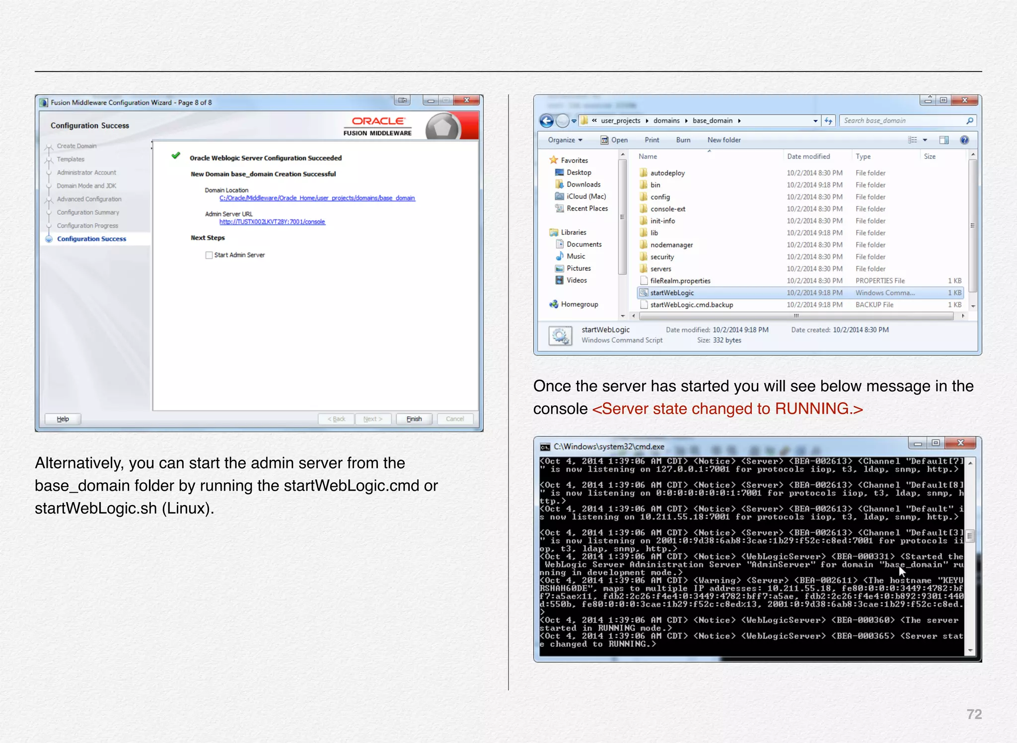Screen dimensions: 1017x743
Task: Sort by Date modified column header
Action: (x=808, y=156)
